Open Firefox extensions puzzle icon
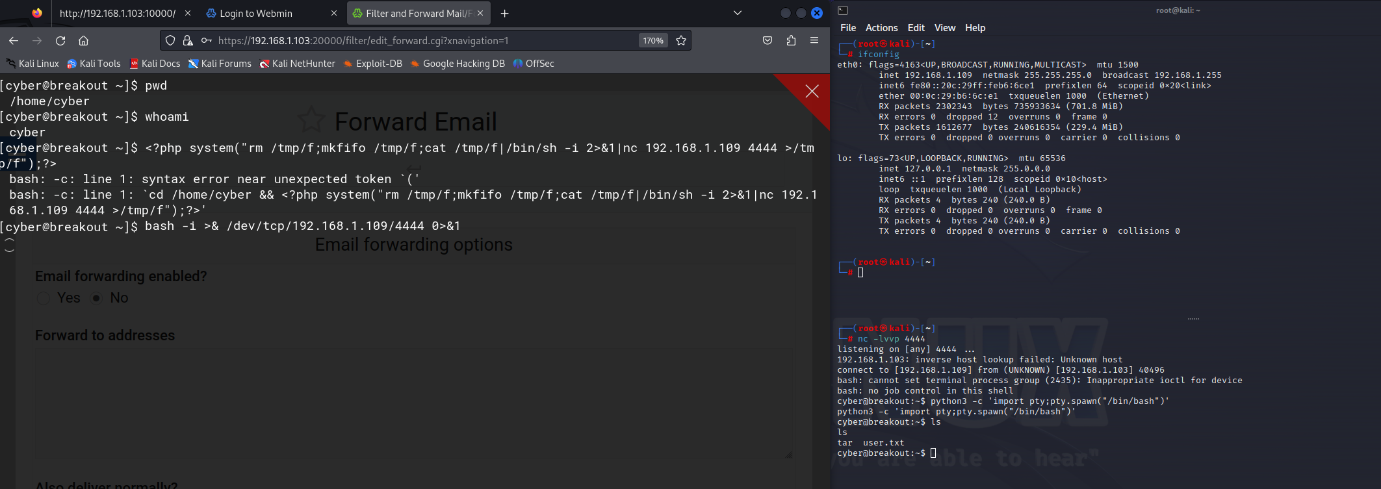Viewport: 1381px width, 489px height. 791,40
